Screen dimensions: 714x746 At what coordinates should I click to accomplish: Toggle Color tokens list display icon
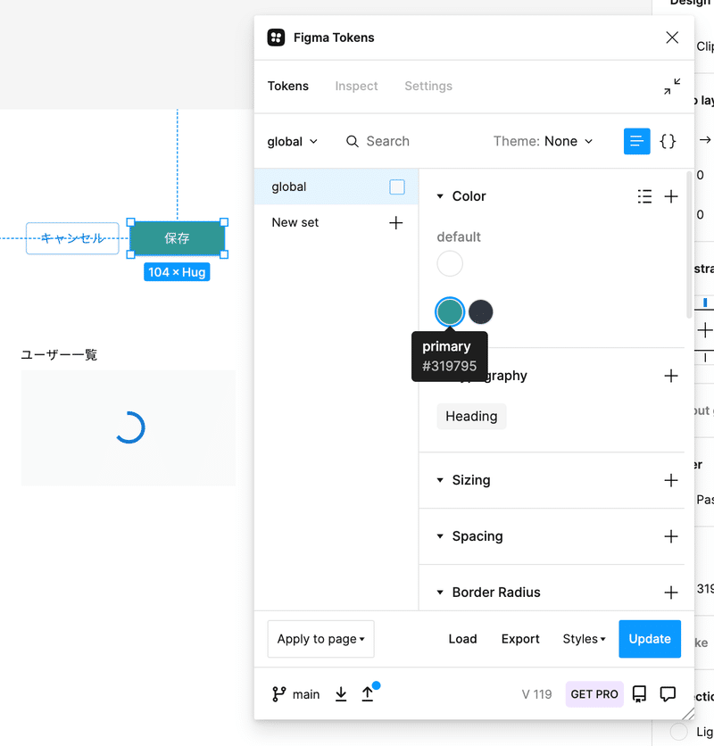pos(644,196)
